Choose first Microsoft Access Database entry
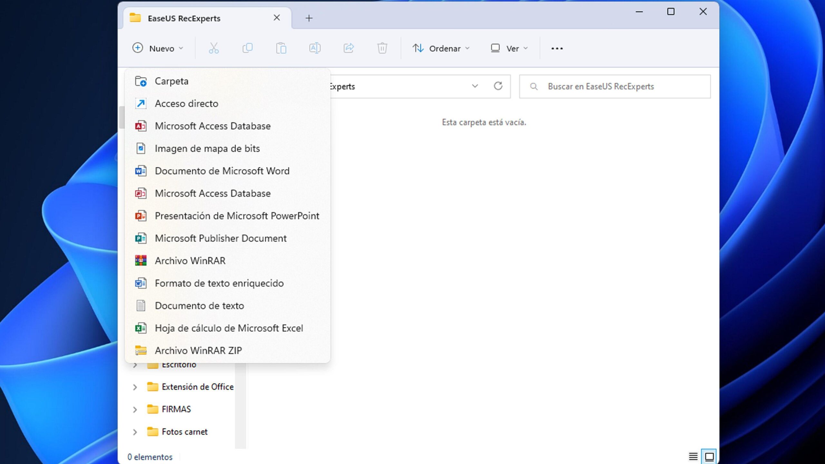The width and height of the screenshot is (825, 464). click(228, 126)
